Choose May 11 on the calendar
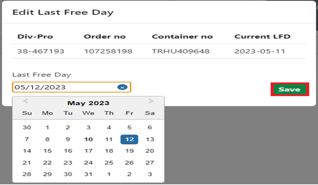 pyautogui.click(x=109, y=139)
